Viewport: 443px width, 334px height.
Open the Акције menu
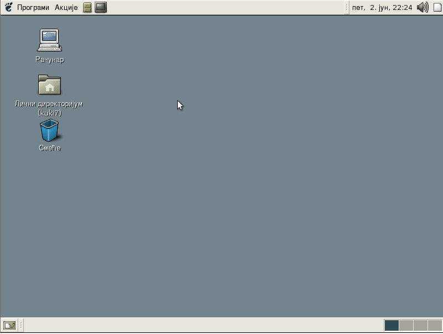pos(66,8)
